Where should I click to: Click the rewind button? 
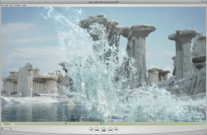[x=97, y=130]
